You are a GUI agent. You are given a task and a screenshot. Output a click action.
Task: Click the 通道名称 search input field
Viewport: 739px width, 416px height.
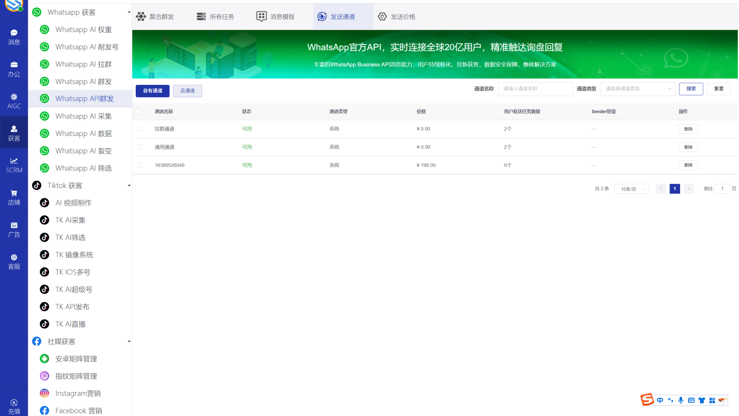[535, 89]
